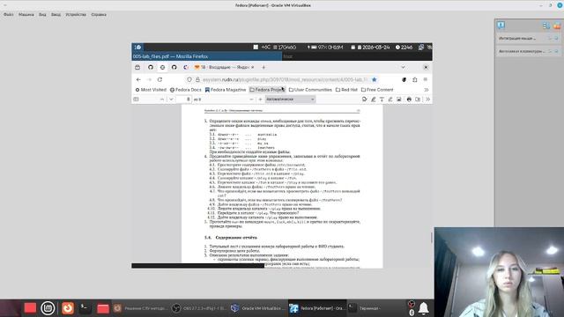Toggle the bookmark star in address bar
Screen dimensions: 564x317
(x=374, y=79)
